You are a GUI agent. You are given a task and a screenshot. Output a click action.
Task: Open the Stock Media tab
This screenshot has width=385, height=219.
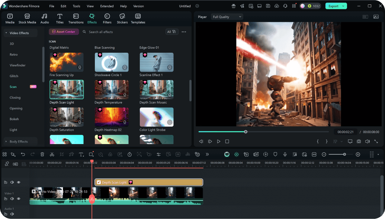27,19
